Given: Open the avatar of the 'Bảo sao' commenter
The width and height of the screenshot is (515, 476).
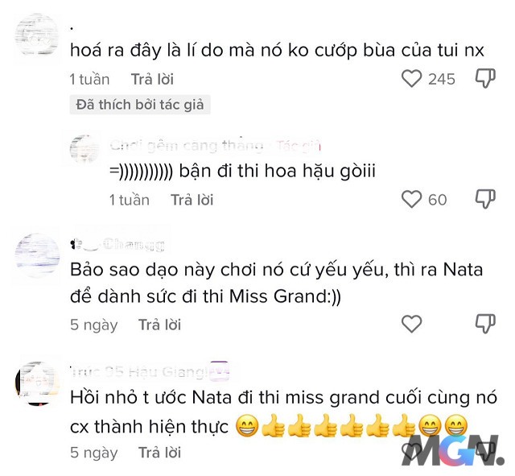Looking at the screenshot, I should point(37,255).
